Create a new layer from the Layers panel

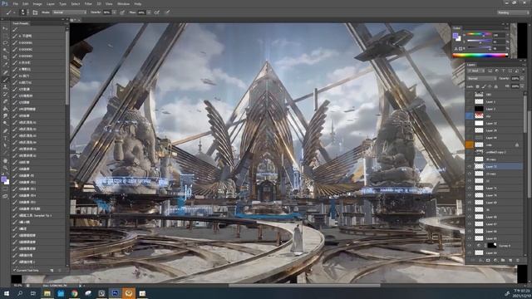tap(510, 260)
